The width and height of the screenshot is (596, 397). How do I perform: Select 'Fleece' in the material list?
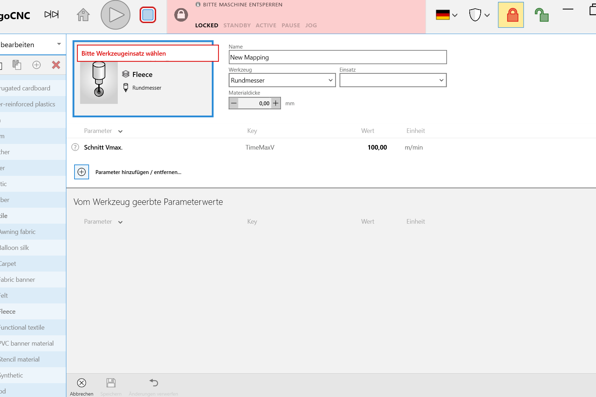pos(33,312)
